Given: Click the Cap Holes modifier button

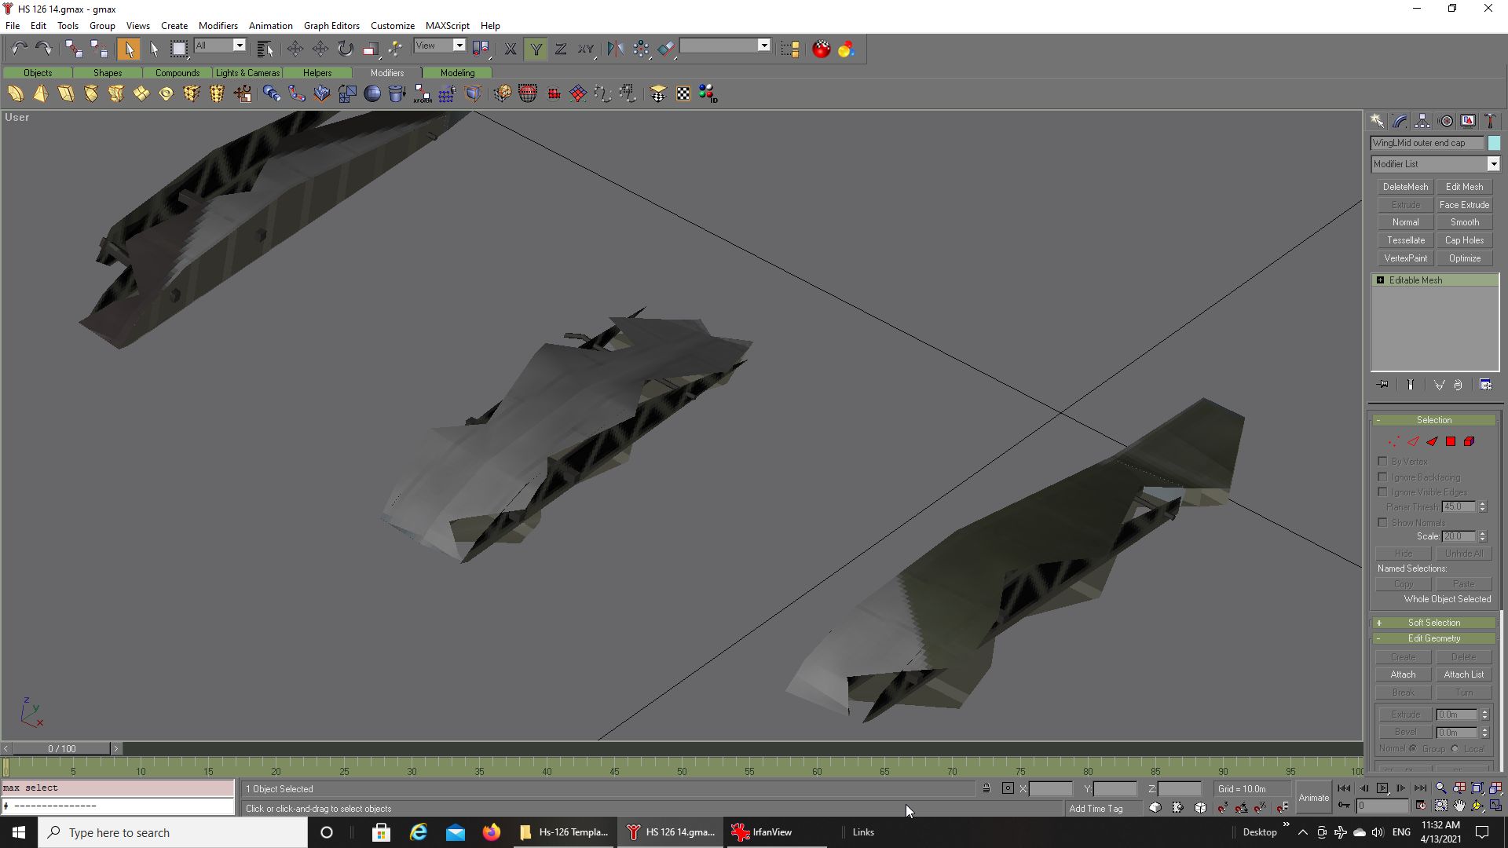Looking at the screenshot, I should (1464, 240).
